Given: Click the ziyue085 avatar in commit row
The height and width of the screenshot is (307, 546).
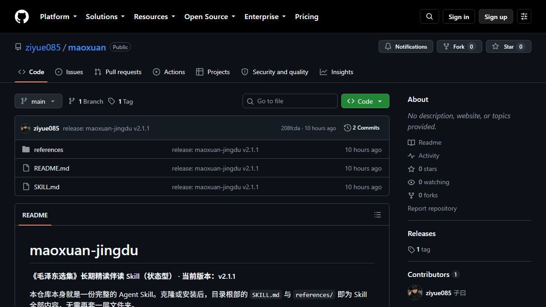Looking at the screenshot, I should point(25,128).
